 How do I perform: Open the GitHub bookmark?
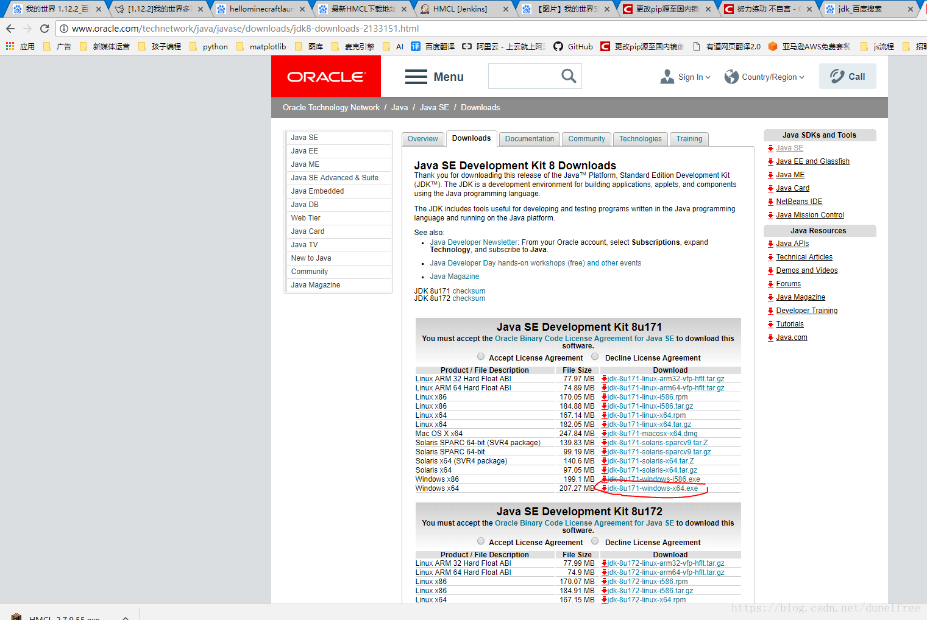coord(573,46)
